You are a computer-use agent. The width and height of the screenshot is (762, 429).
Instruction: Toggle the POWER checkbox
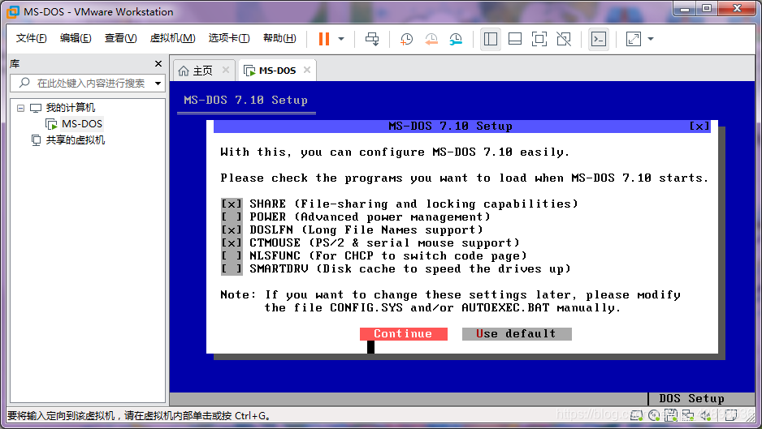pyautogui.click(x=232, y=217)
